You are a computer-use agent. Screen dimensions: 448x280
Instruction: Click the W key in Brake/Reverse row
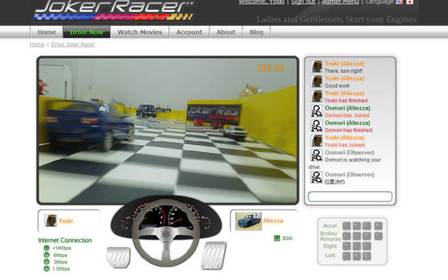point(367,236)
